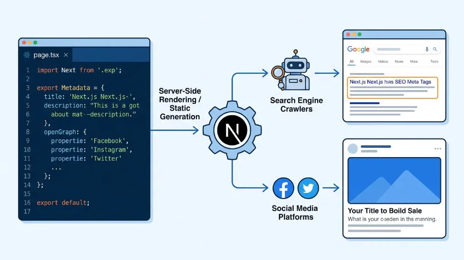This screenshot has height=260, width=464.
Task: Click the 'Instagram' property value in code
Action: [111, 149]
